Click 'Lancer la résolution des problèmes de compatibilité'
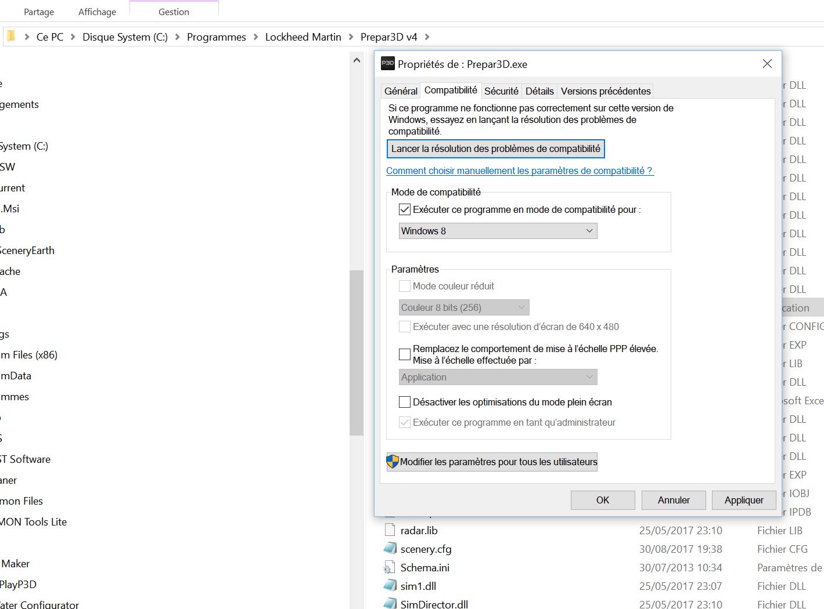This screenshot has width=824, height=609. (x=496, y=148)
